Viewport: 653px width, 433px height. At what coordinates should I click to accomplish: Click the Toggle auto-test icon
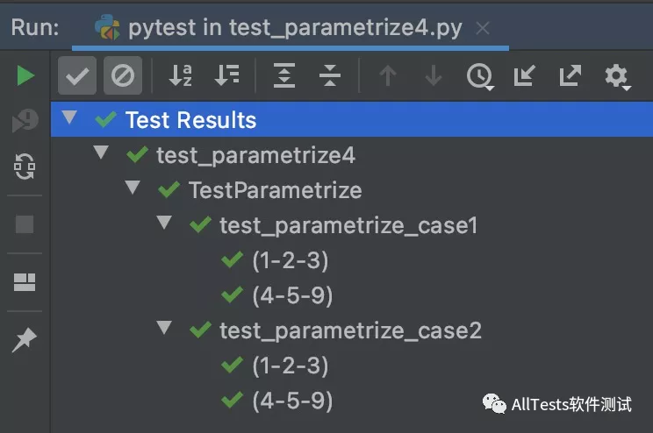(25, 166)
